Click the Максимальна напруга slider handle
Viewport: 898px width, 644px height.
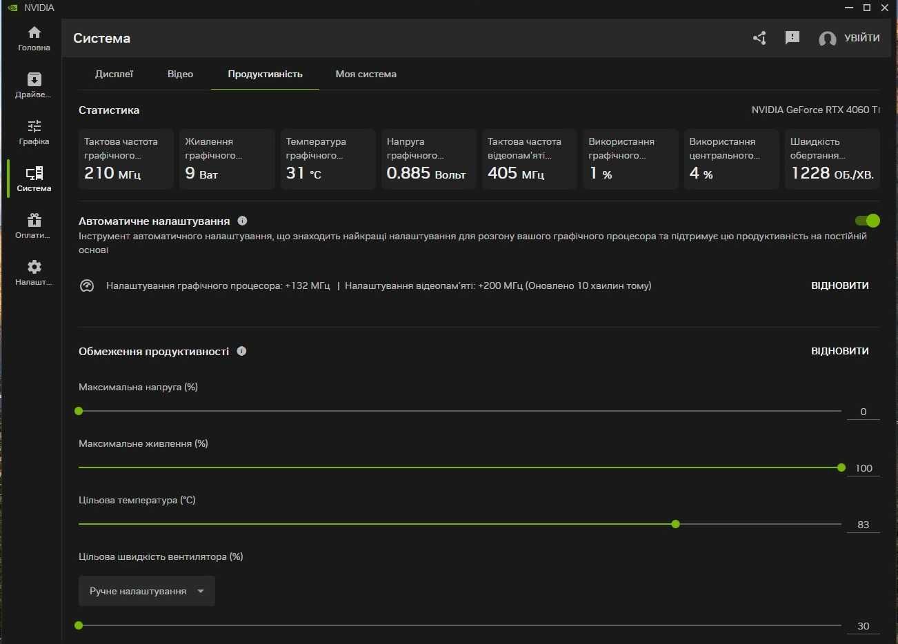(79, 411)
